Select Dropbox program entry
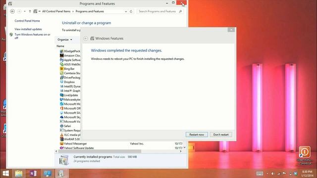 click(x=67, y=82)
